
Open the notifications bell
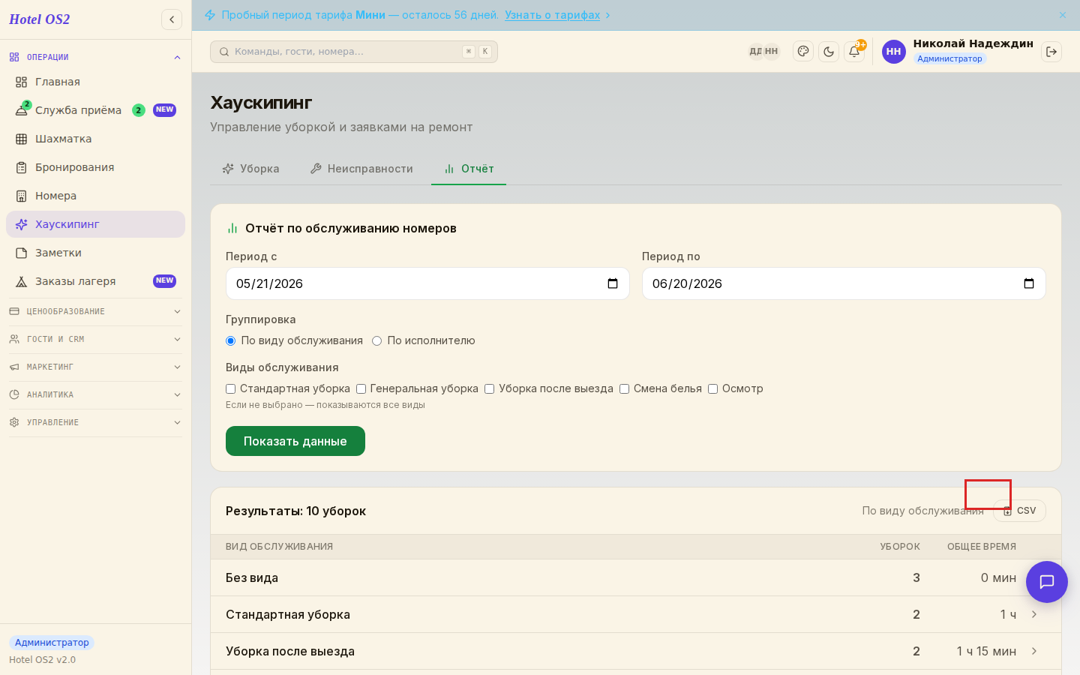[x=854, y=52]
